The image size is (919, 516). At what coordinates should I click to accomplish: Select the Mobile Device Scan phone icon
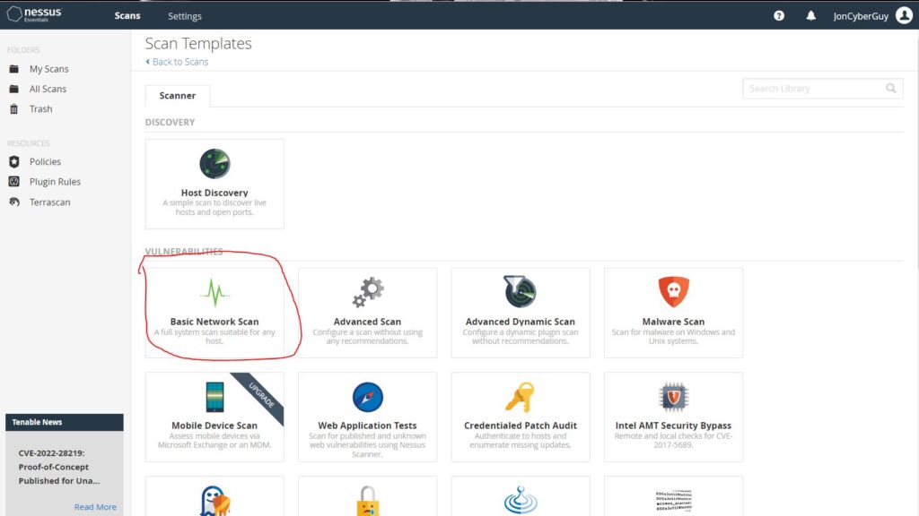pyautogui.click(x=214, y=397)
